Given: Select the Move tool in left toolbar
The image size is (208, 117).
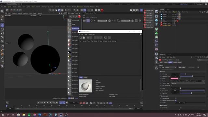Looking at the screenshot, I should tap(2, 25).
